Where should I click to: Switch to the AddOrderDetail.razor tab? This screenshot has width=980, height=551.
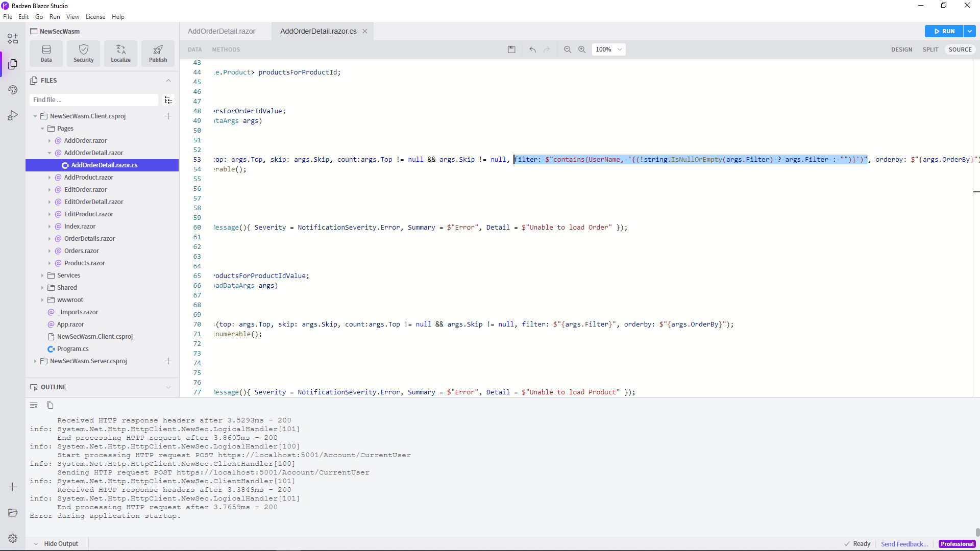click(x=222, y=31)
